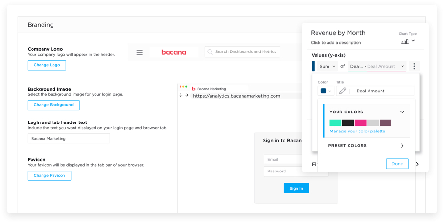This screenshot has height=223, width=444.
Task: Click the pencil edit icon beside title
Action: coord(343,91)
